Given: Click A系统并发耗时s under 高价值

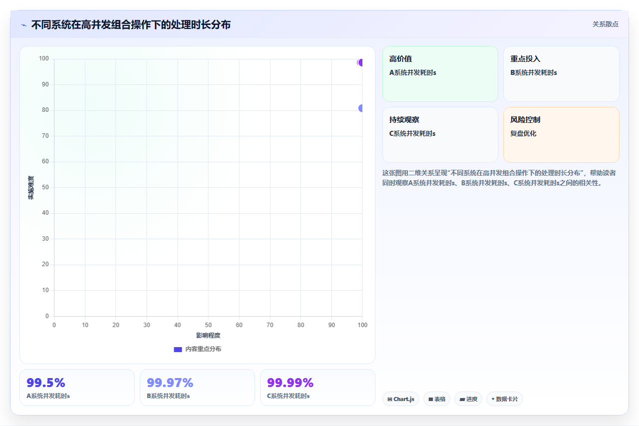Looking at the screenshot, I should [x=413, y=72].
